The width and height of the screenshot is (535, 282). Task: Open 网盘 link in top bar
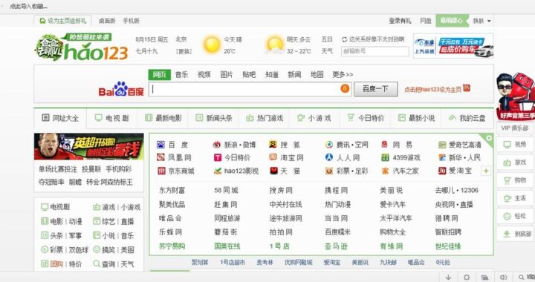coord(426,21)
